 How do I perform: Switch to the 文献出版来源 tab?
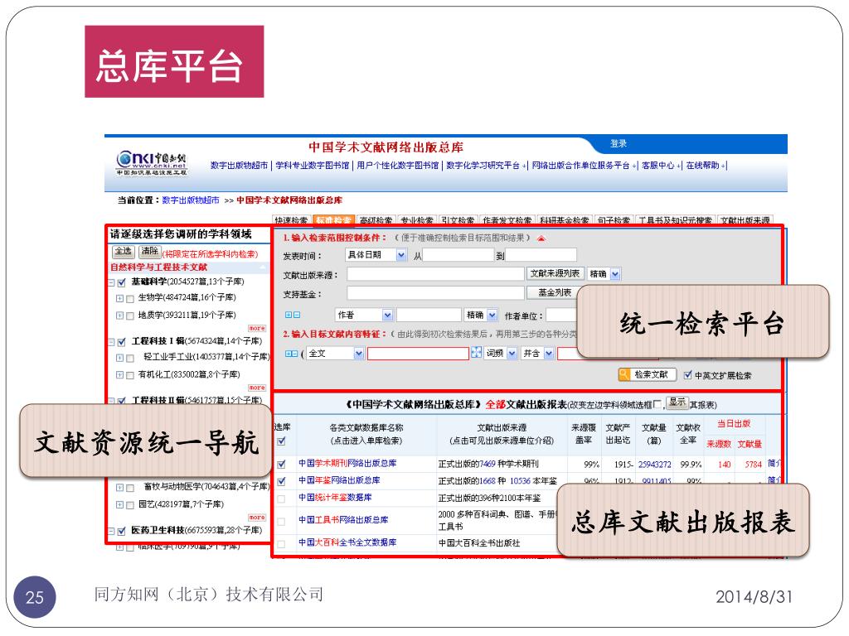tap(745, 220)
